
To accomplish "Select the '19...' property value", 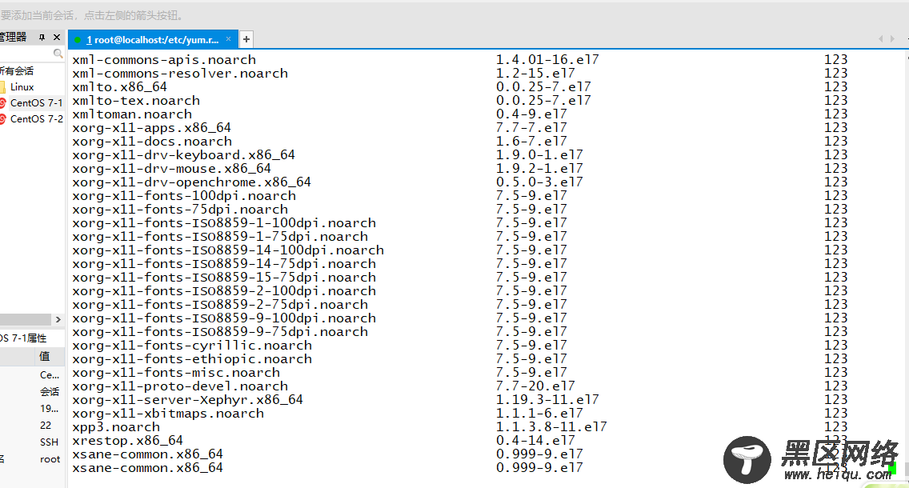I will [x=49, y=409].
